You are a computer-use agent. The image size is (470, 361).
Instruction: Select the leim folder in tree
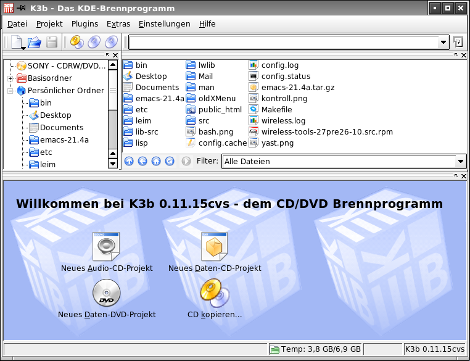43,164
